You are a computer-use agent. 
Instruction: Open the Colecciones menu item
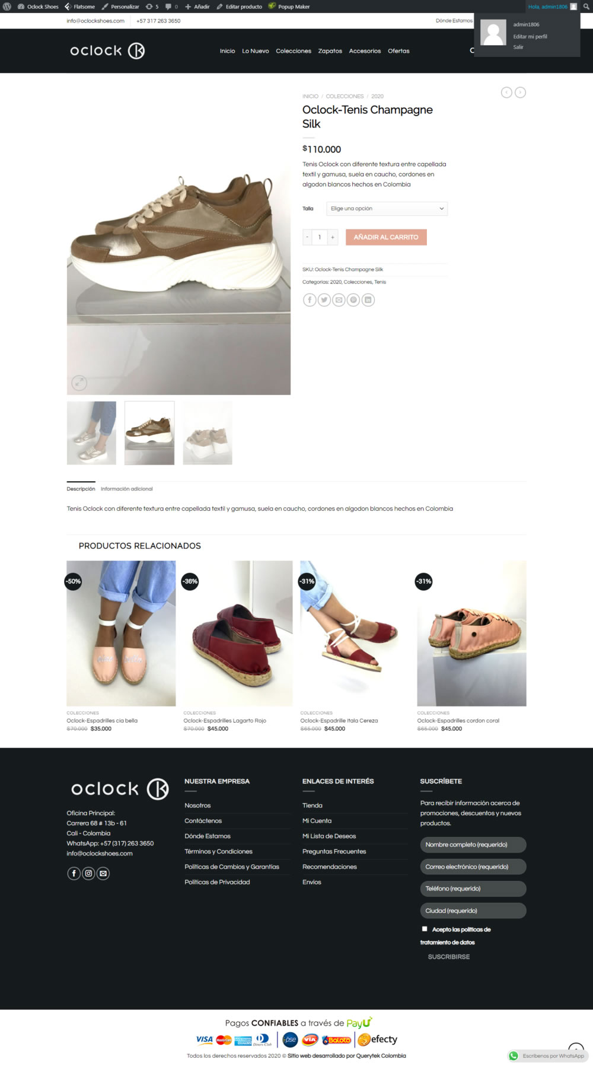pos(294,51)
